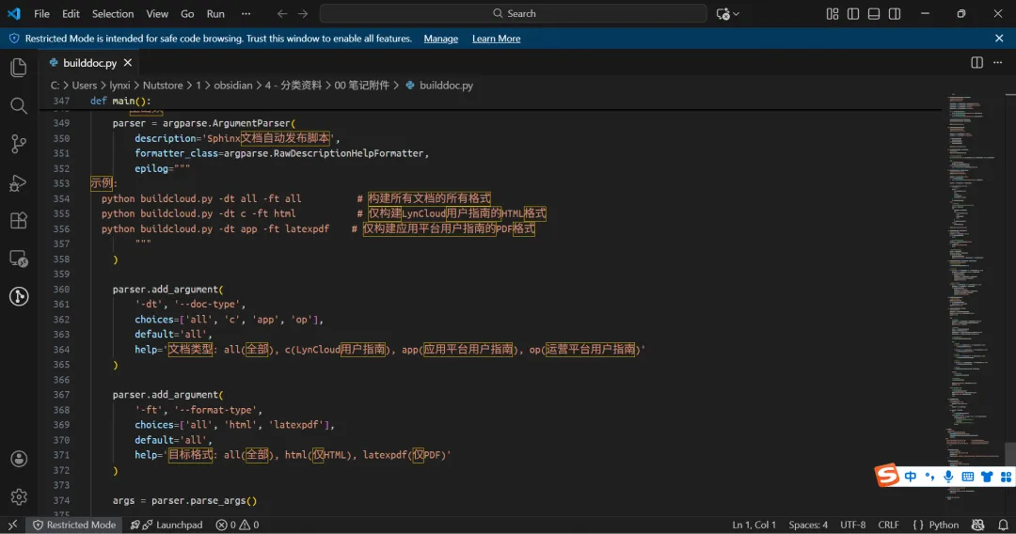Open the File menu
This screenshot has height=534, width=1016.
point(41,13)
